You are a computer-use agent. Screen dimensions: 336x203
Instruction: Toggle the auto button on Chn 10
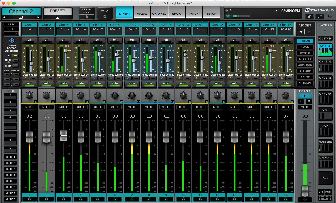(x=183, y=83)
